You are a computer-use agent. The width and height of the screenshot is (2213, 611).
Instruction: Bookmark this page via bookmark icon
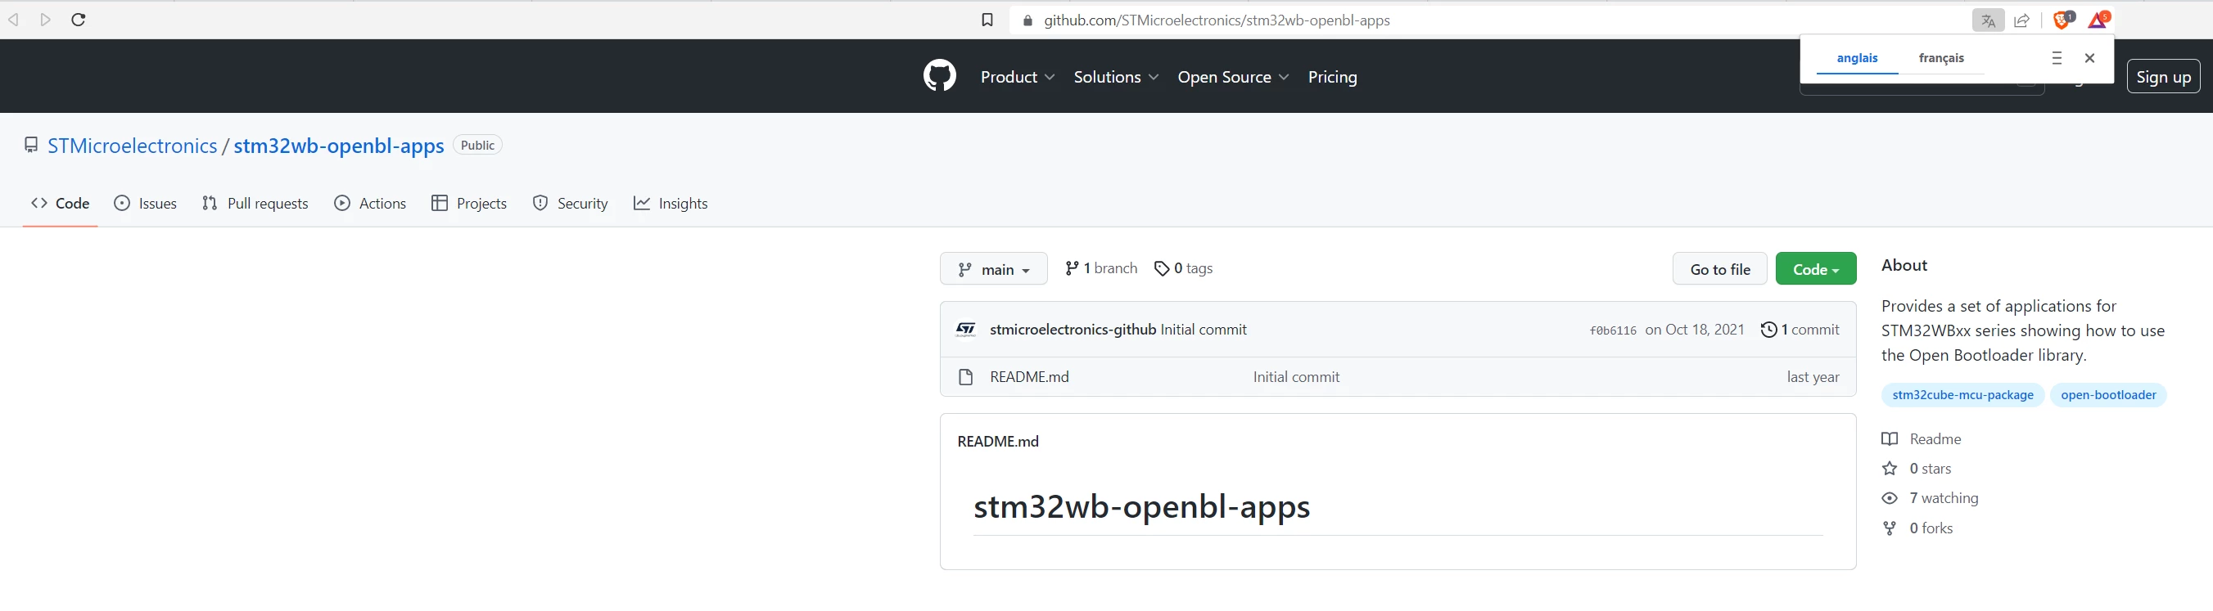click(987, 20)
